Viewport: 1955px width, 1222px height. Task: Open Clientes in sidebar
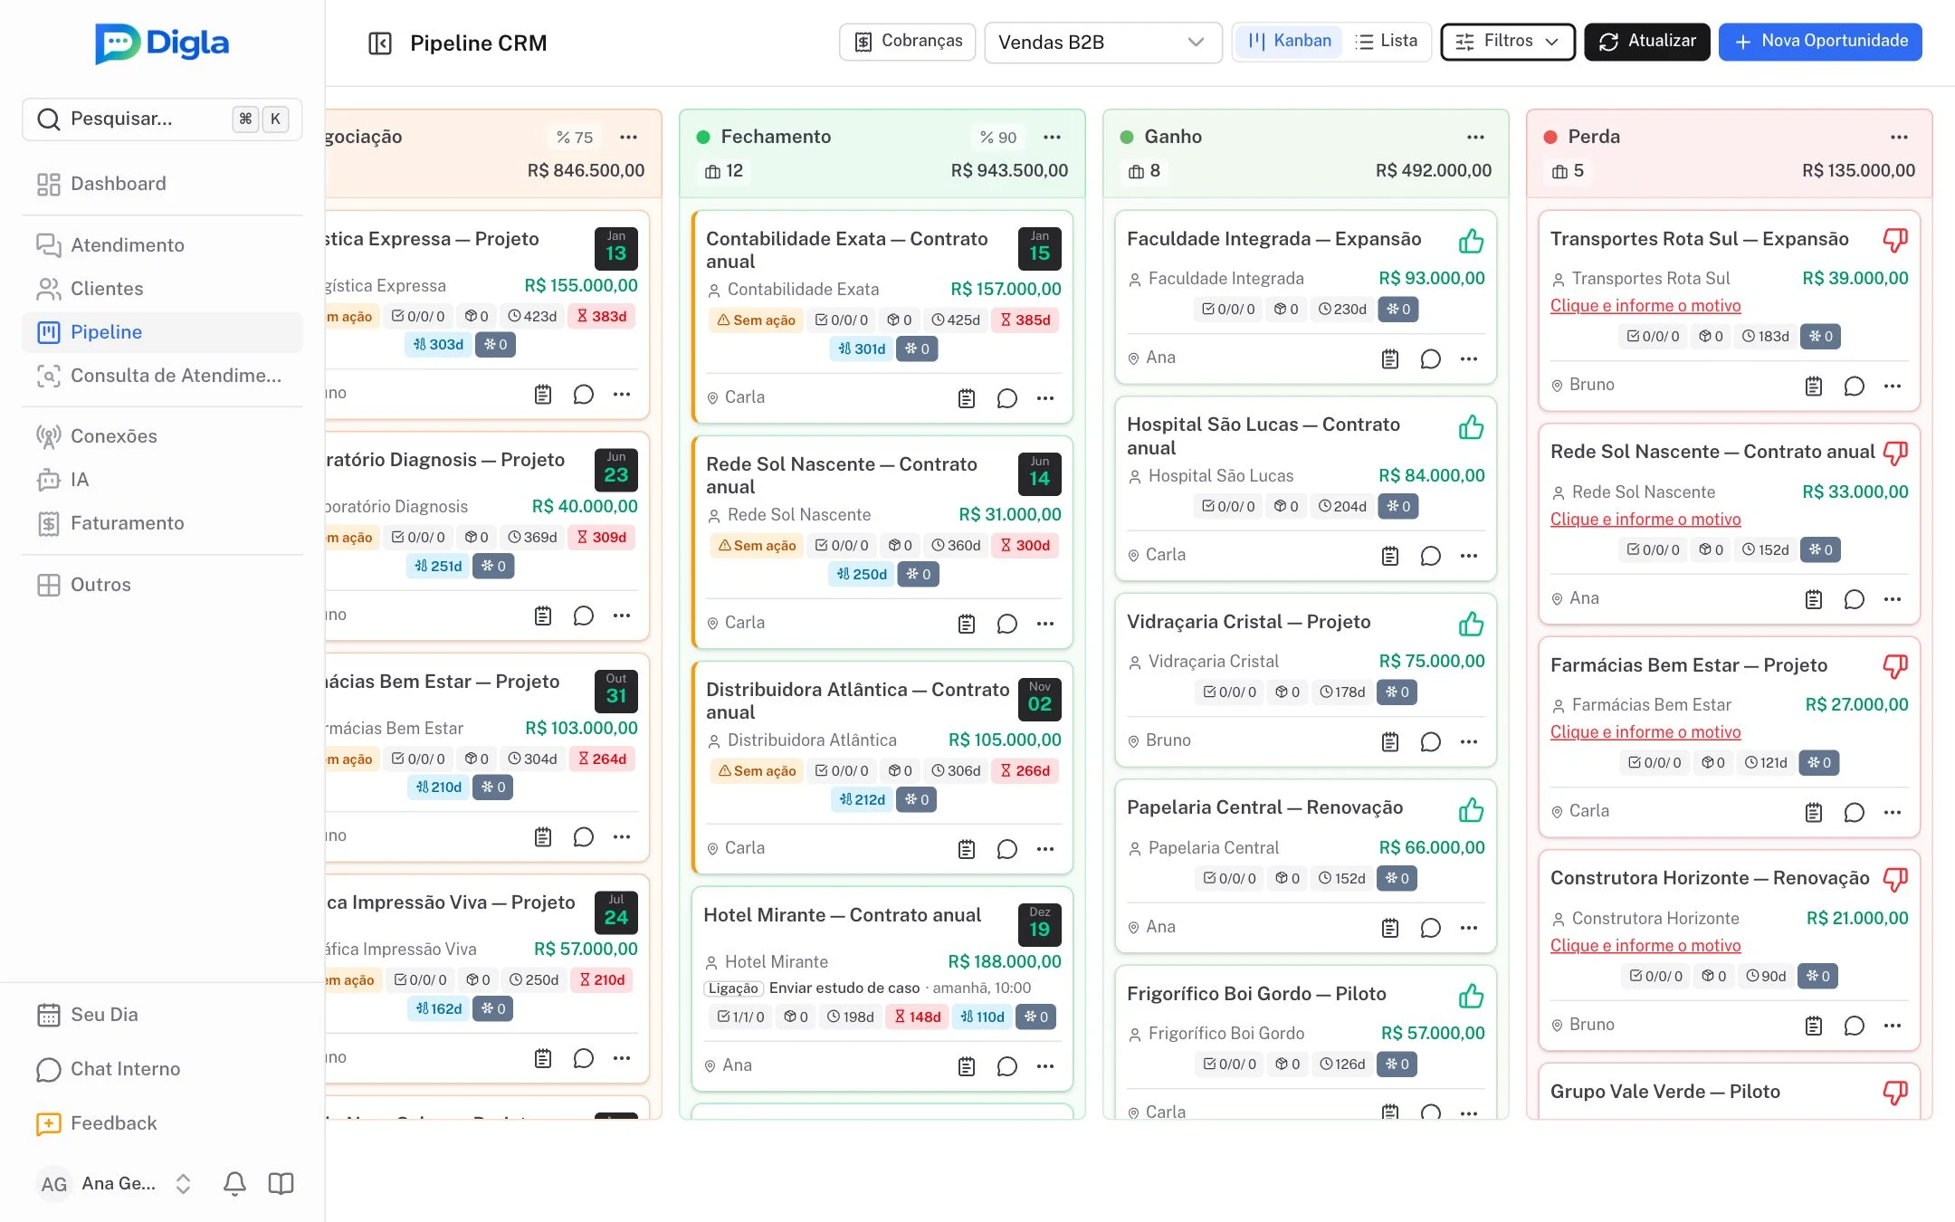click(162, 289)
